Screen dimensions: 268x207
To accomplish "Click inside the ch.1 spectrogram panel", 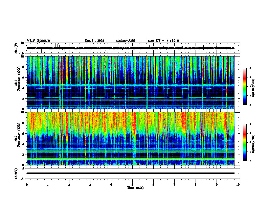I will point(130,83).
